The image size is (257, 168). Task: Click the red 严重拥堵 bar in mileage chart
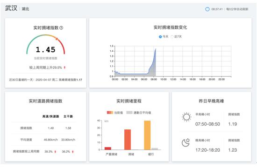(108, 148)
